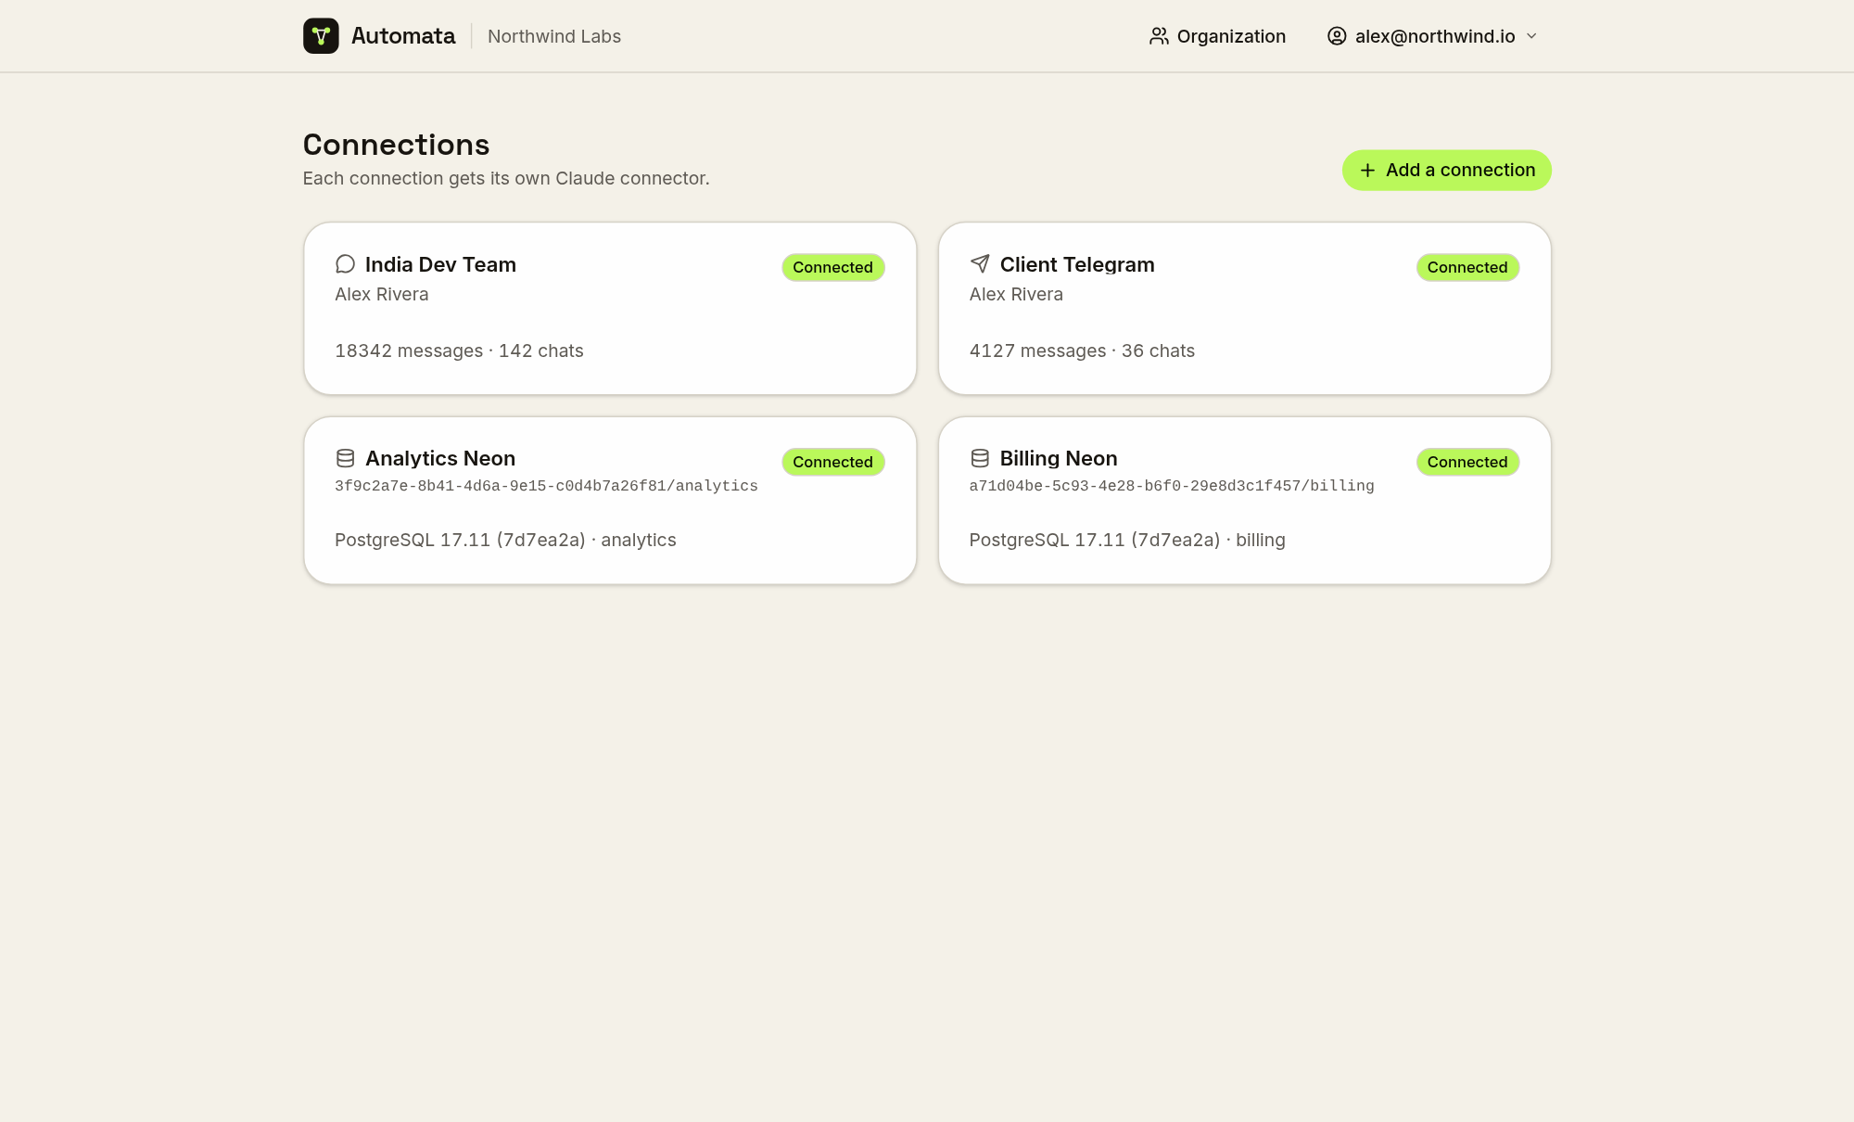The height and width of the screenshot is (1122, 1854).
Task: Click the chat bubble icon on India Dev Team
Action: pyautogui.click(x=345, y=264)
